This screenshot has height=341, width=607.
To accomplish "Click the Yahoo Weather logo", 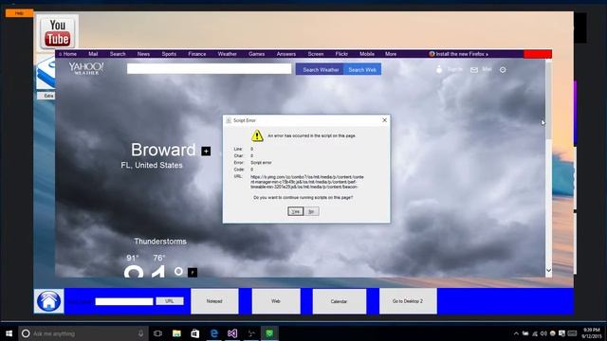I will (x=86, y=68).
